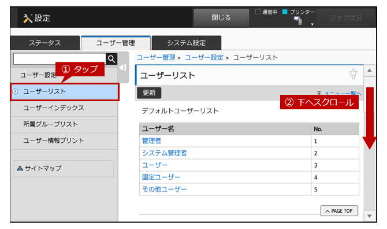Viewport: 387px width, 229px height.
Task: Click the ユーザー名 column header
Action: [x=225, y=129]
